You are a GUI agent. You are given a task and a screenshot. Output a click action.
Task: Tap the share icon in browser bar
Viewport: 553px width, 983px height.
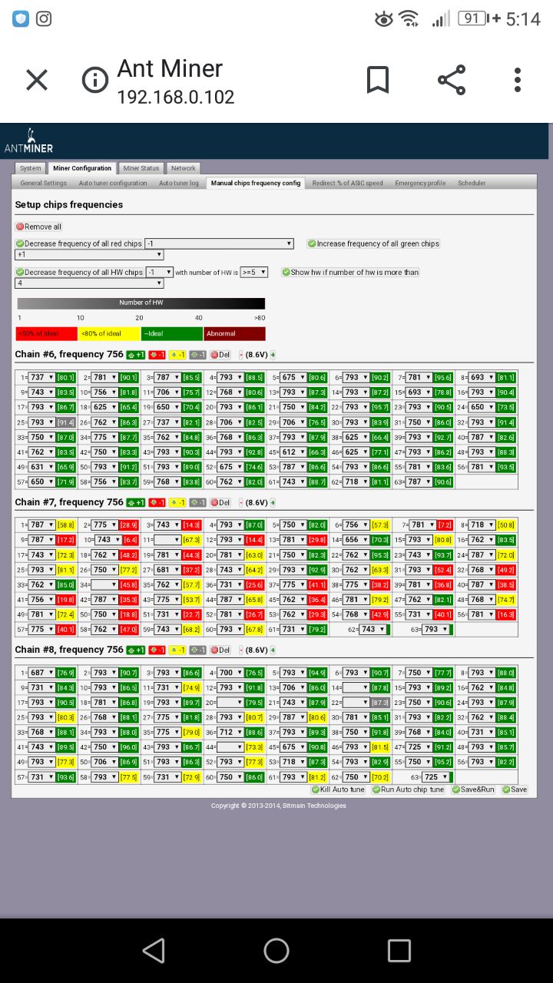[452, 80]
